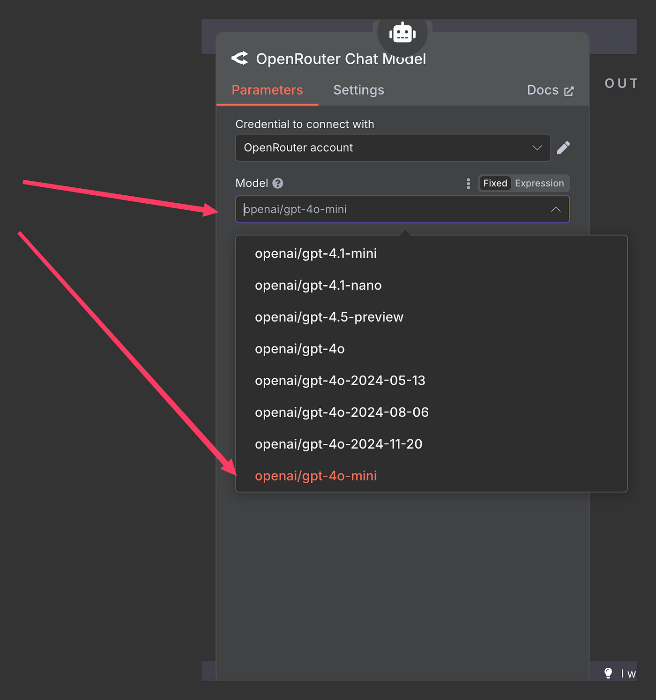This screenshot has height=700, width=656.
Task: Click the external link icon beside Docs
Action: 569,91
